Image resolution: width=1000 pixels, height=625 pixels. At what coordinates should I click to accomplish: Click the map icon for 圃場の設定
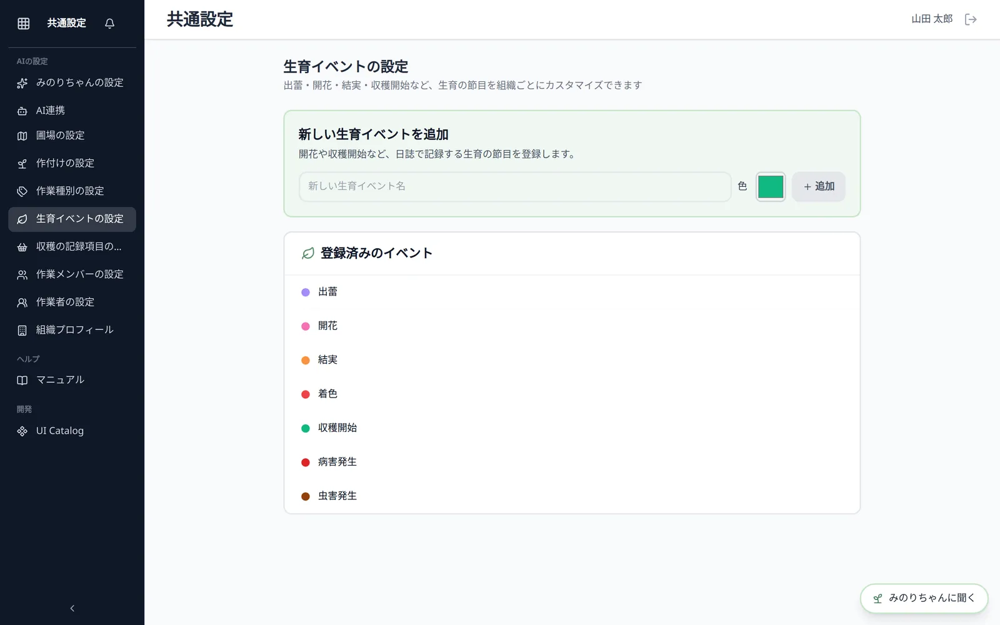[22, 136]
